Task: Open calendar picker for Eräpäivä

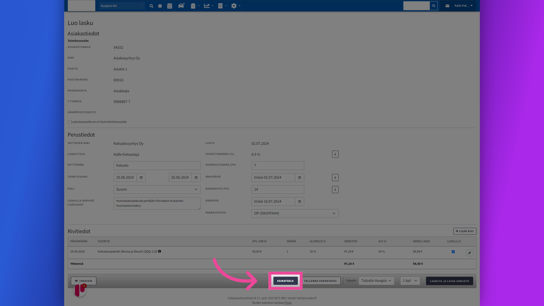Action: [x=299, y=201]
